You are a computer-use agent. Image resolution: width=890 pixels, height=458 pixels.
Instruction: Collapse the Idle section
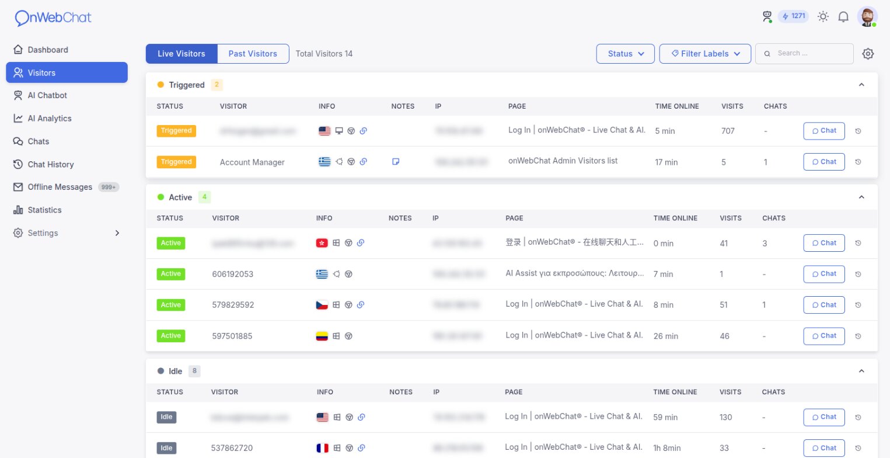point(861,370)
